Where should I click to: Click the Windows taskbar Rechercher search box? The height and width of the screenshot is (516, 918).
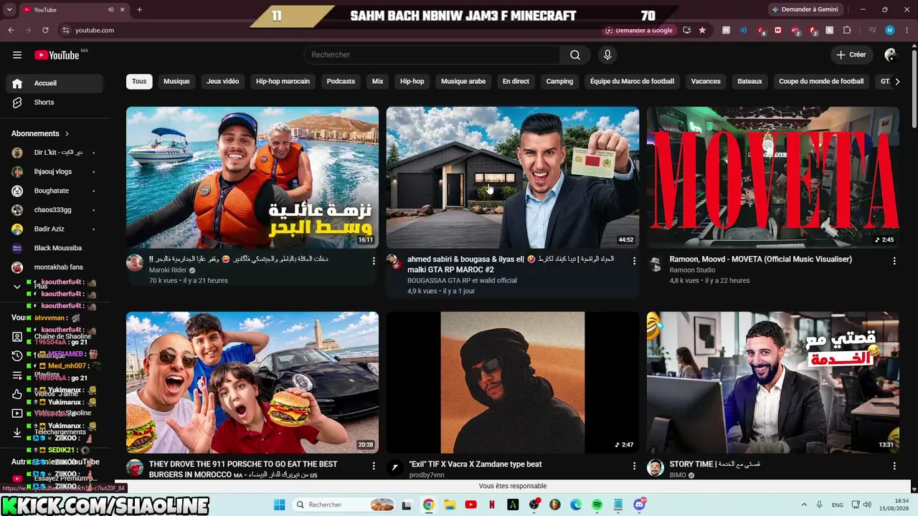[x=344, y=505]
